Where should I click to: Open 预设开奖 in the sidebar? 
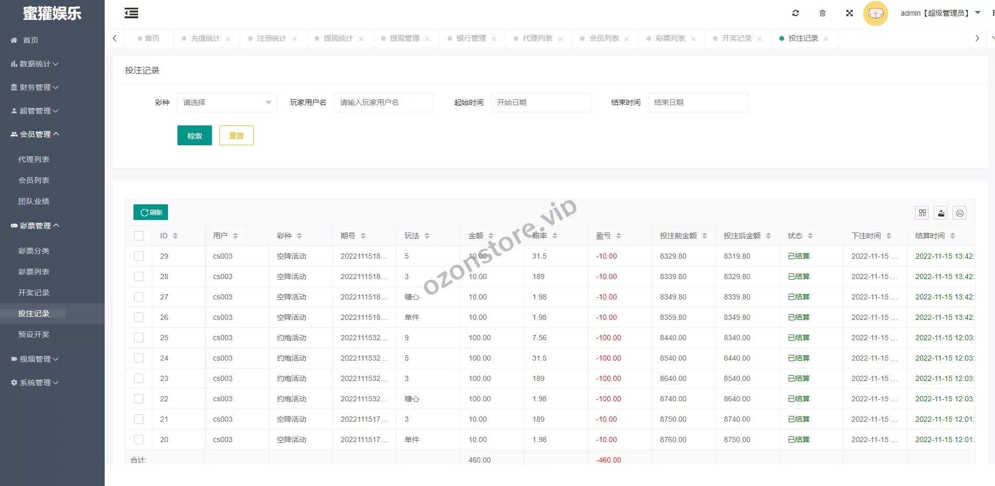pos(34,334)
